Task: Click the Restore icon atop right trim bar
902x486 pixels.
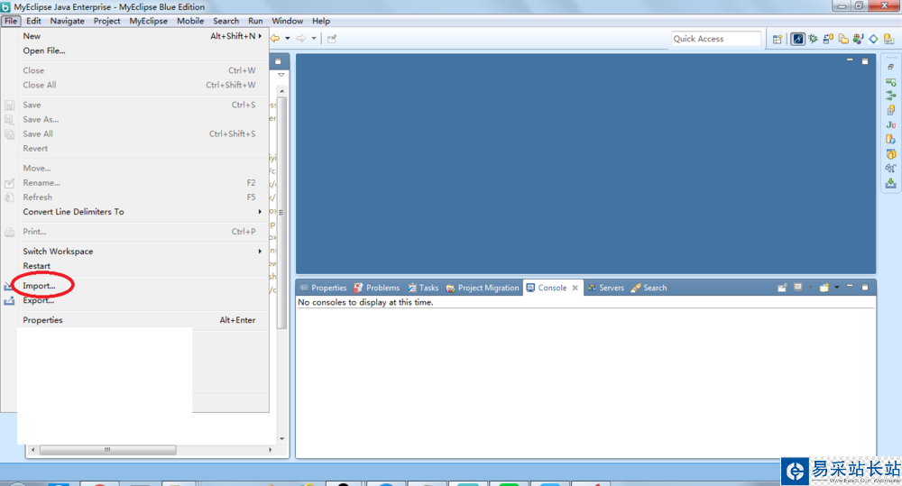Action: (890, 67)
